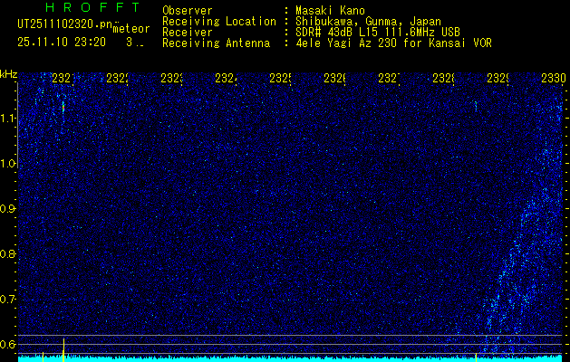The image size is (570, 362).
Task: Click the 0.8 frequency axis tick
Action: click(x=8, y=254)
